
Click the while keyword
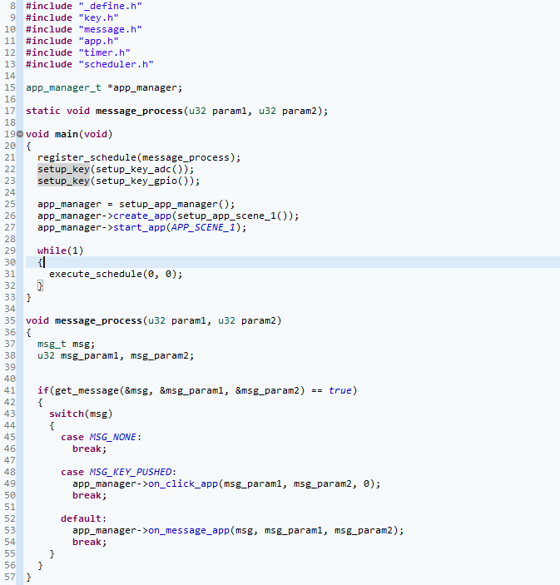coord(52,250)
